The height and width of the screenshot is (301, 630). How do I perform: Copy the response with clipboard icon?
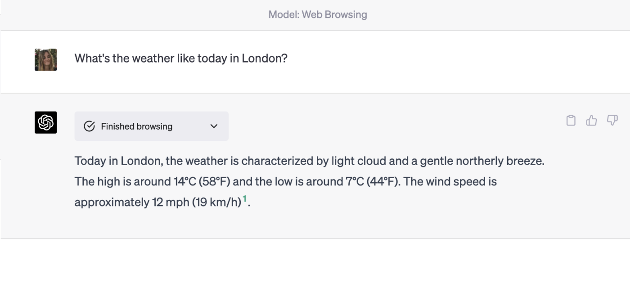(571, 120)
